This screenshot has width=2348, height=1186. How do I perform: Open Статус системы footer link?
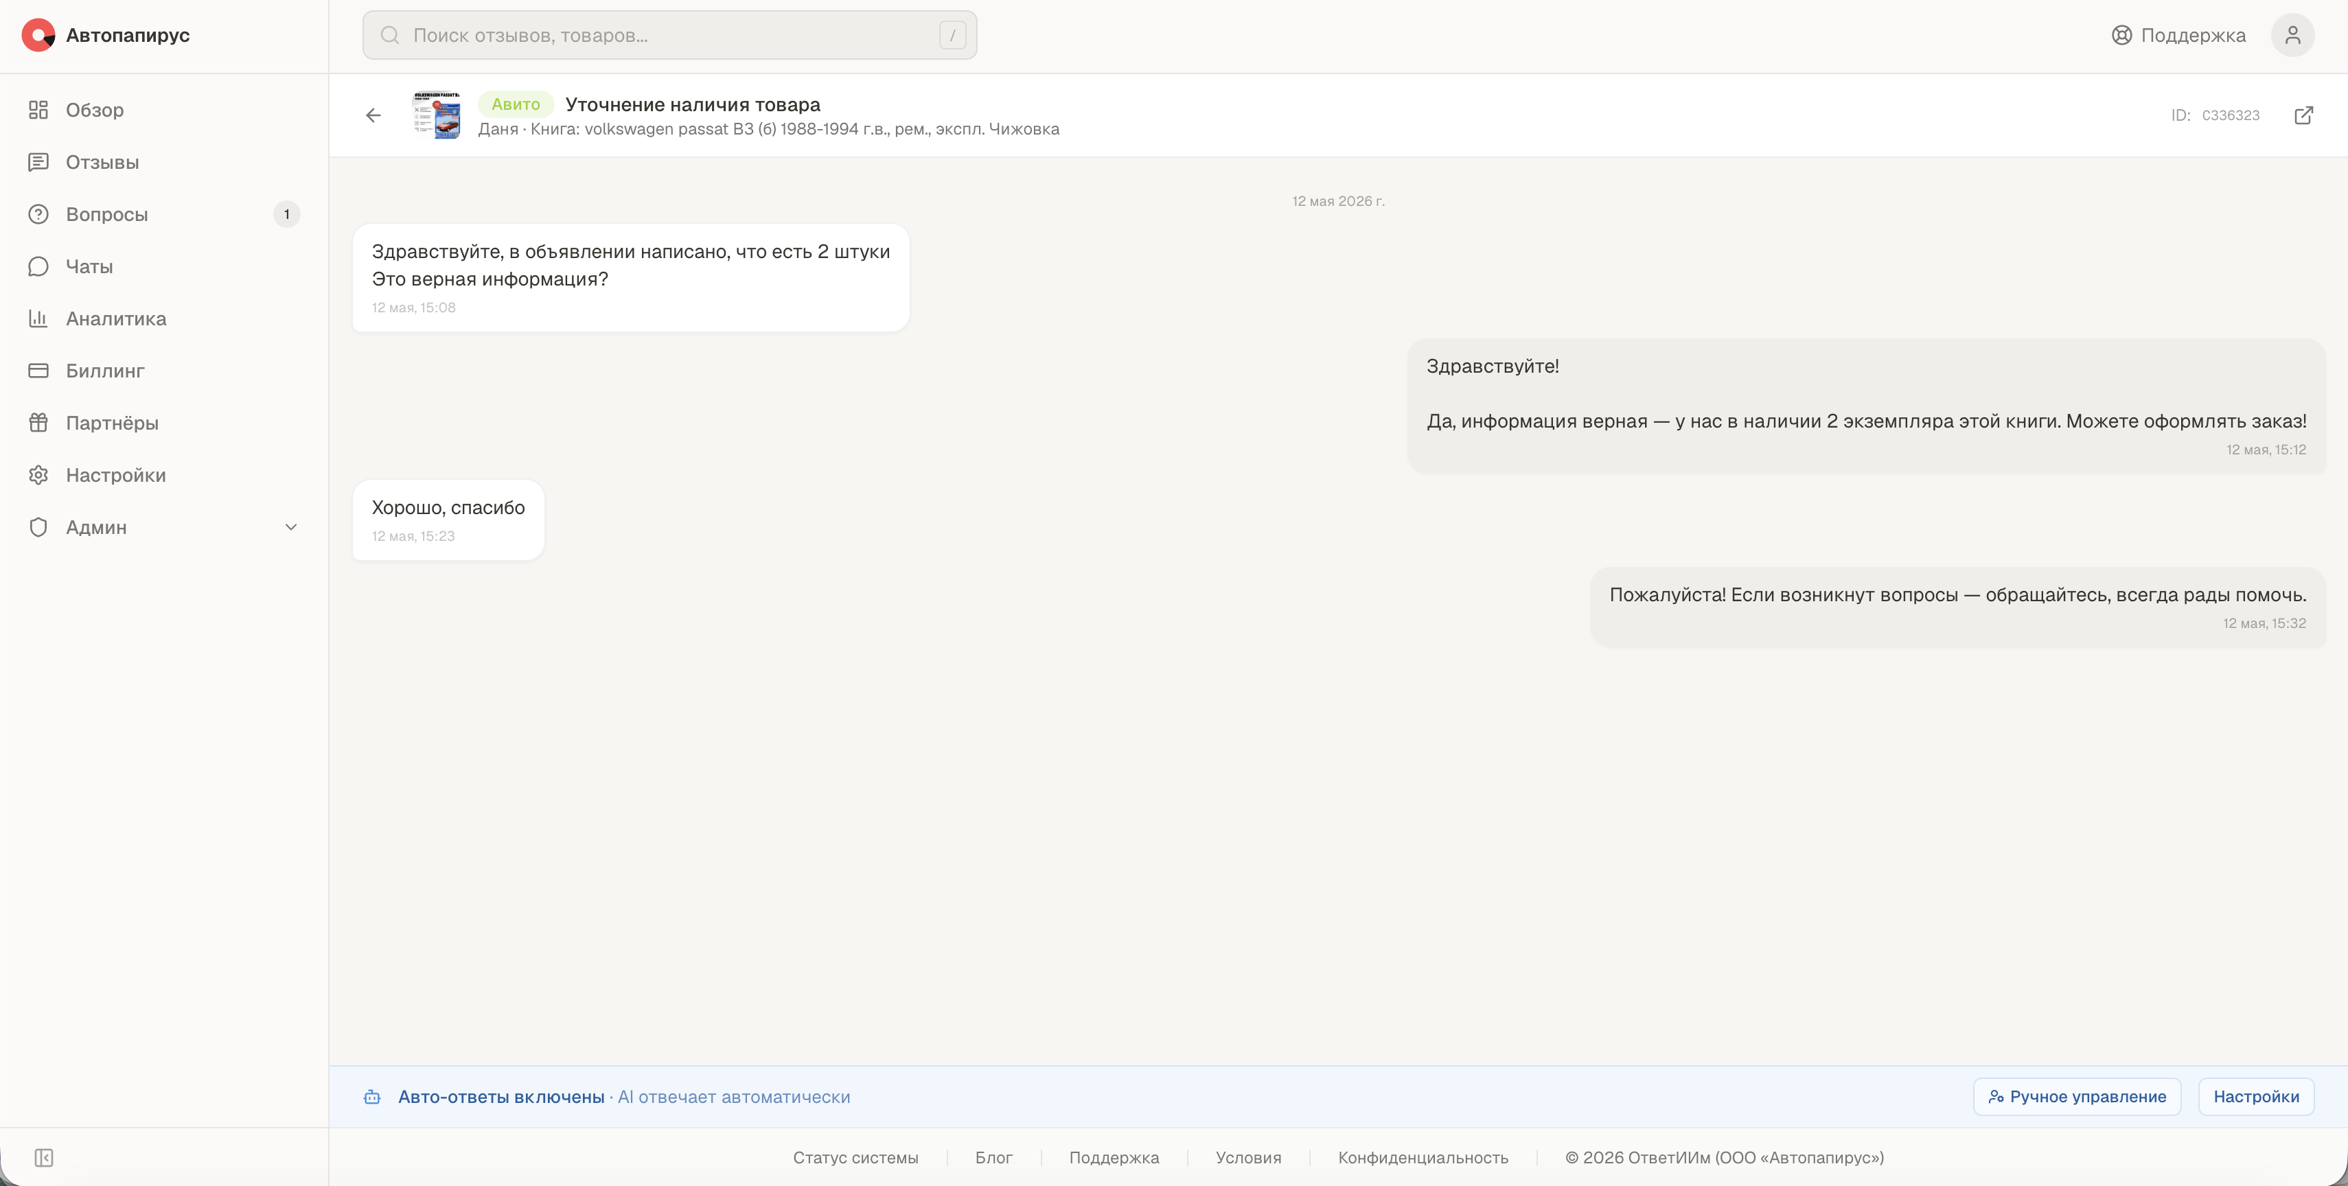(x=856, y=1158)
